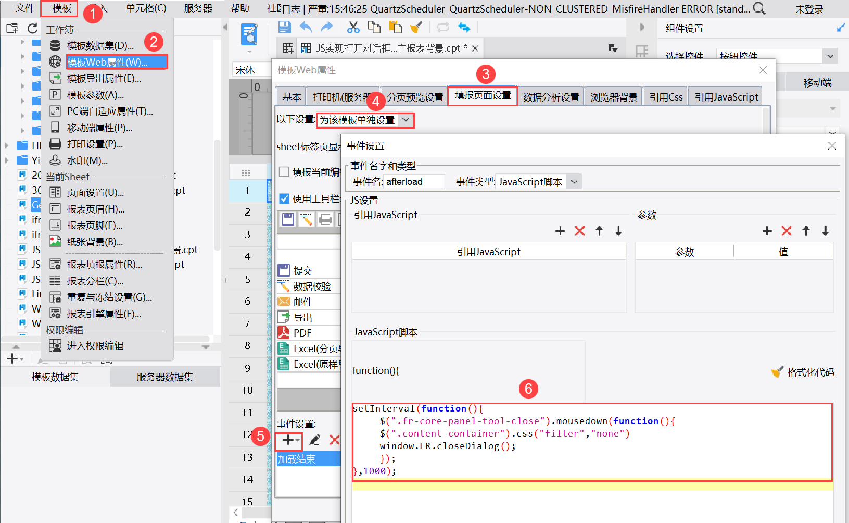Image resolution: width=849 pixels, height=523 pixels.
Task: Open the 事件类型 JavaScript脚本 dropdown
Action: coord(574,182)
